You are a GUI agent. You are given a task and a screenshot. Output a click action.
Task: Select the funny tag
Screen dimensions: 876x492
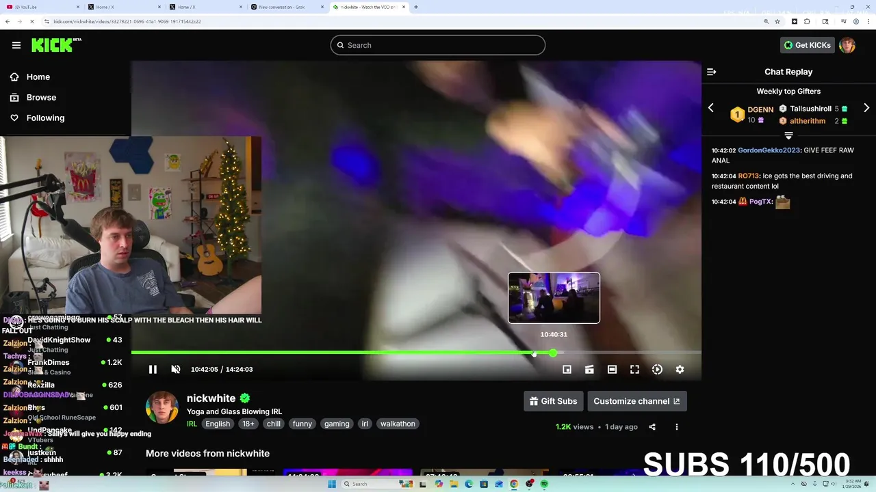pyautogui.click(x=302, y=424)
